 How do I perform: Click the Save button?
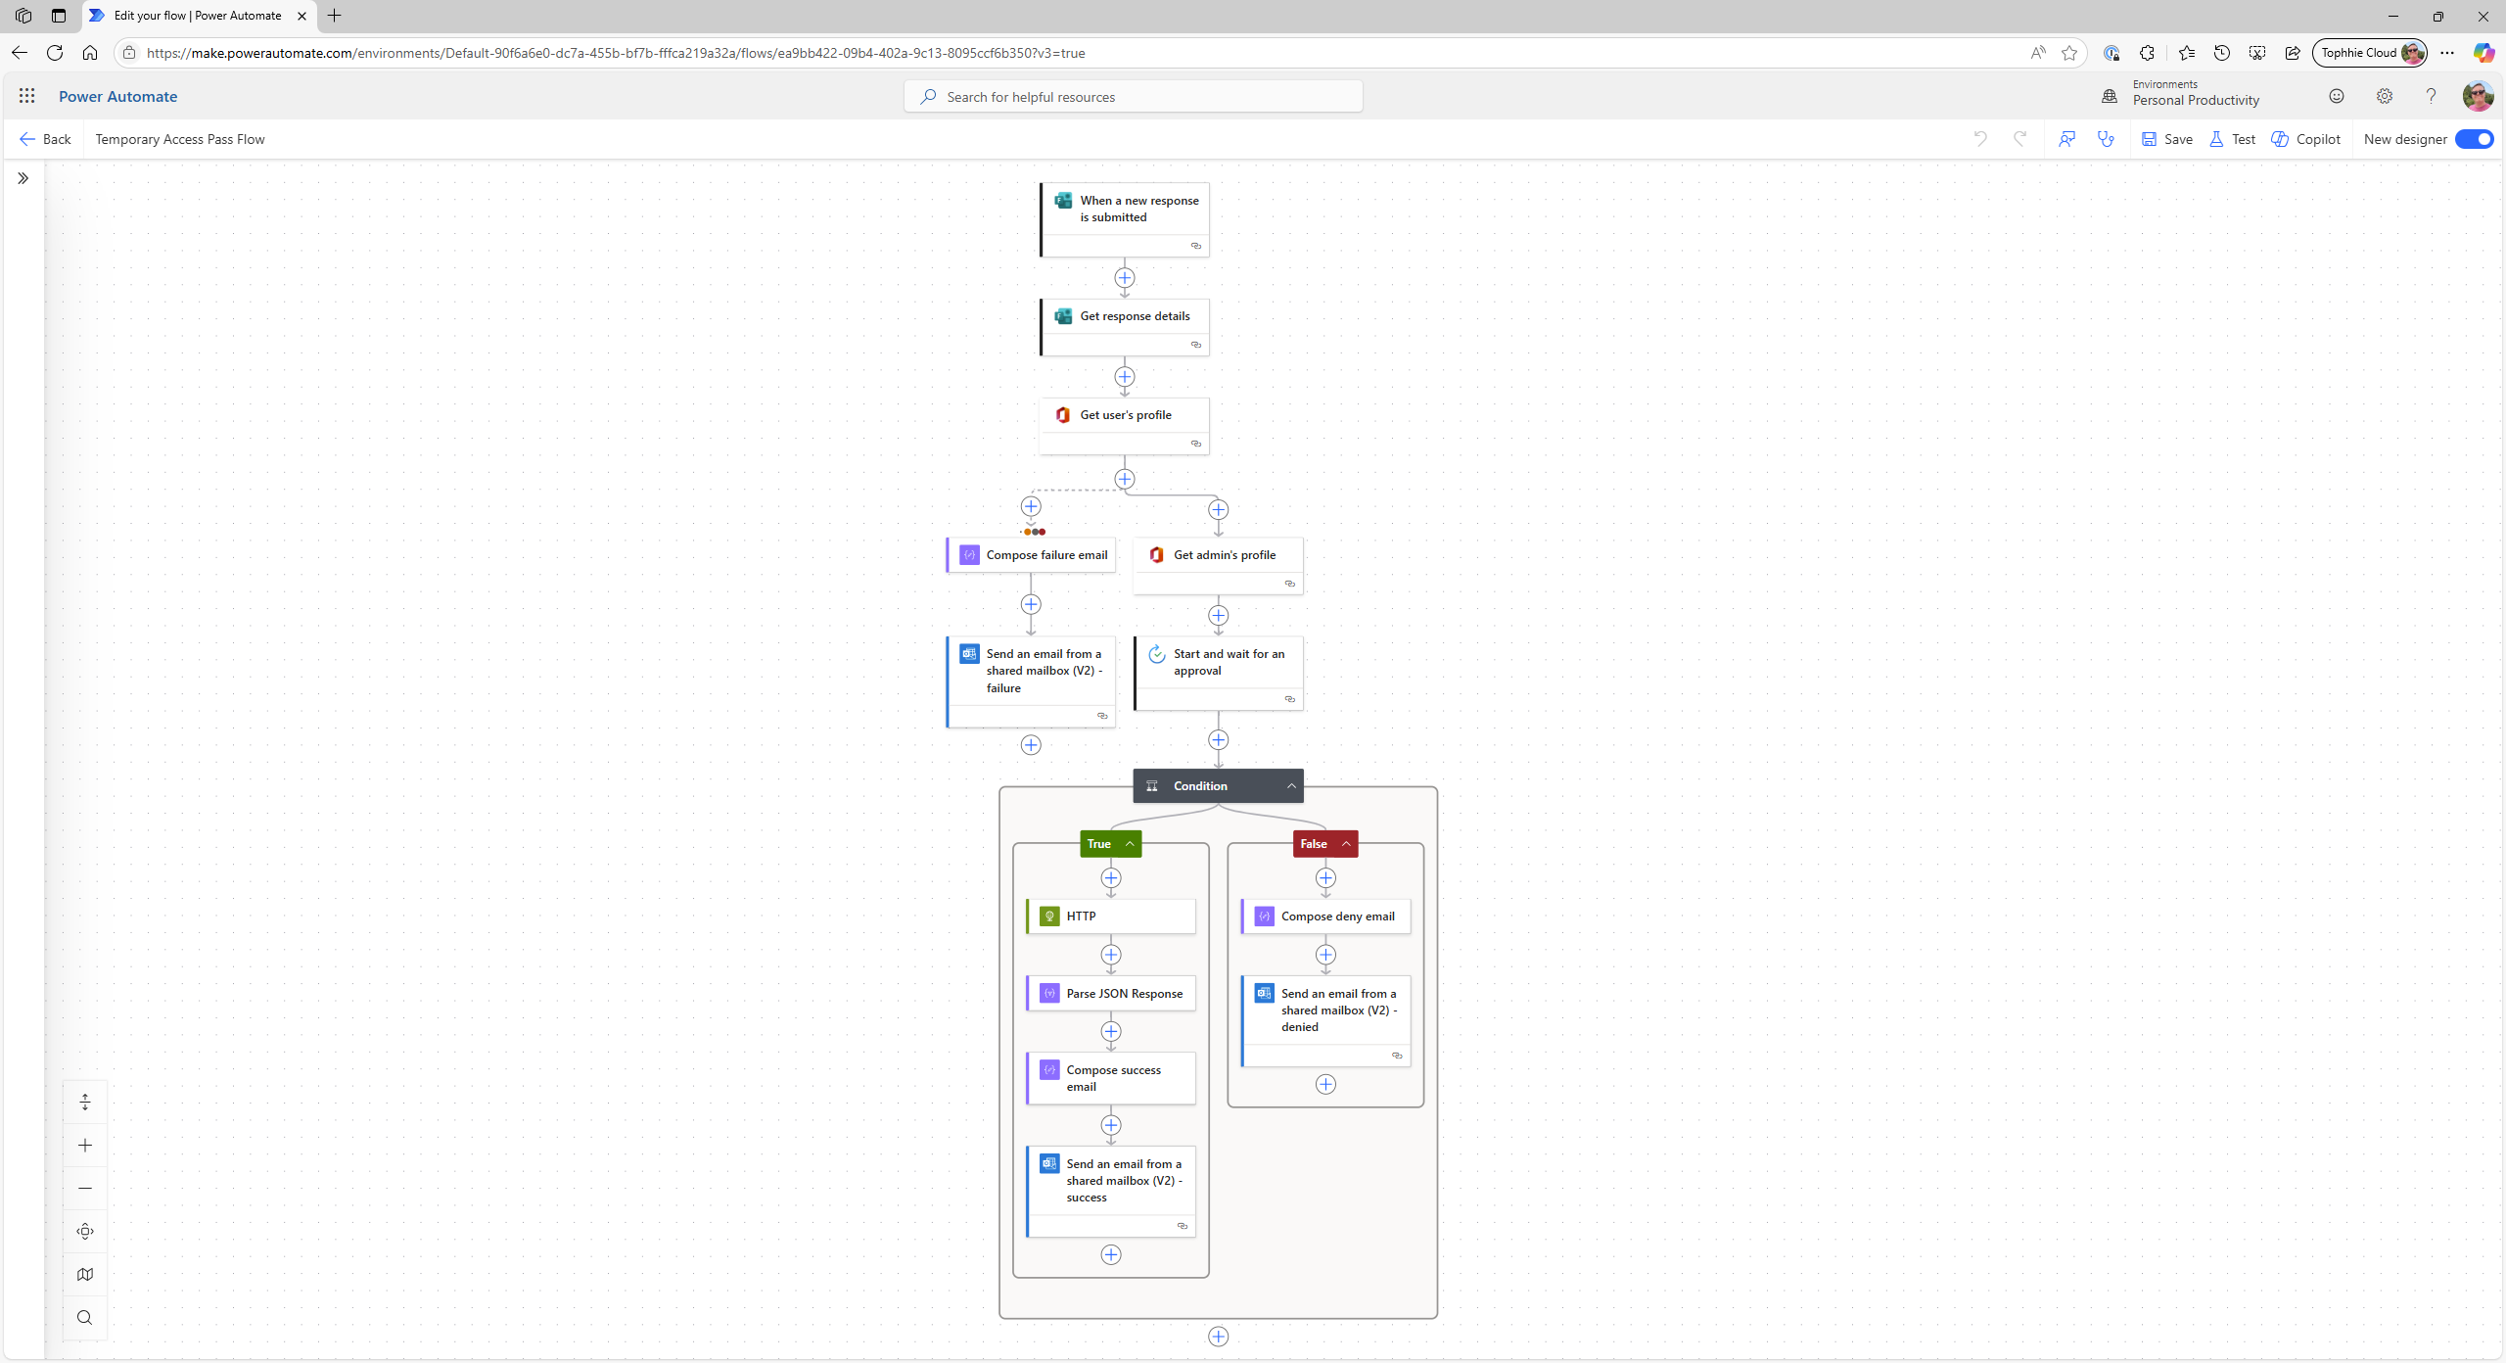click(2166, 139)
